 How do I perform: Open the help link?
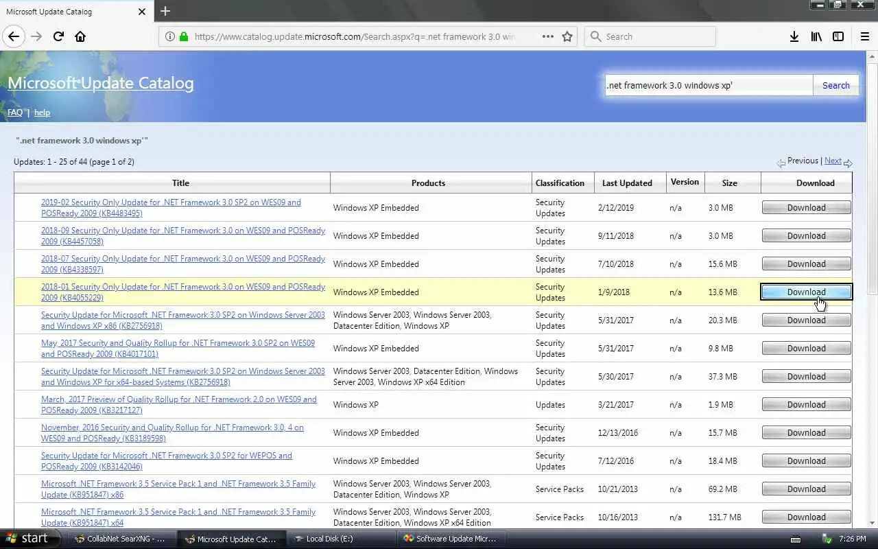click(x=42, y=113)
